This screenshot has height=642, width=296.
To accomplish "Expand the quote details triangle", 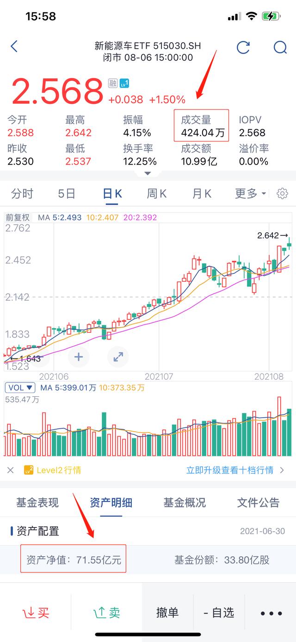I will (148, 173).
